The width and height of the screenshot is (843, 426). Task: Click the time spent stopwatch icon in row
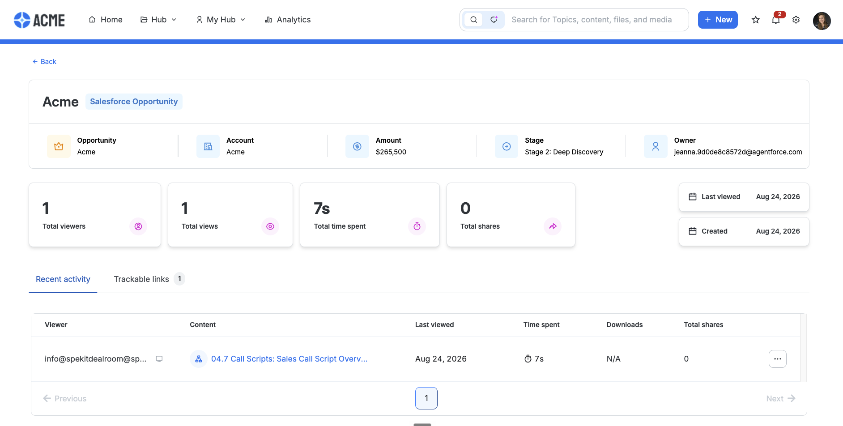pos(528,359)
